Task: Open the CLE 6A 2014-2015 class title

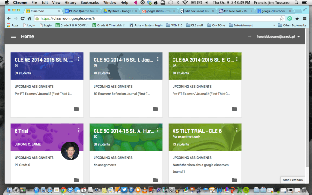Action: coord(203,59)
